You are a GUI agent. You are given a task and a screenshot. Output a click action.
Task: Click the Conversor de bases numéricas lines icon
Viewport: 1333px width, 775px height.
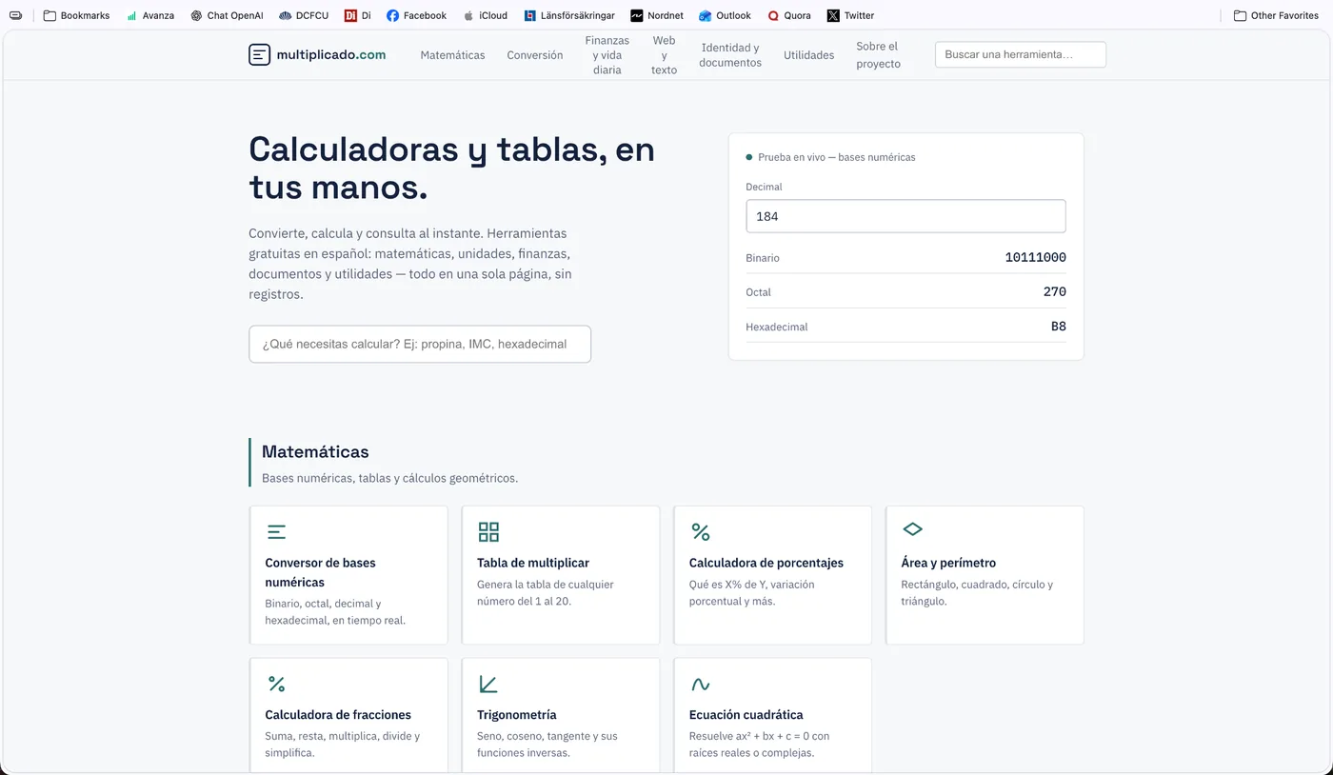tap(276, 532)
